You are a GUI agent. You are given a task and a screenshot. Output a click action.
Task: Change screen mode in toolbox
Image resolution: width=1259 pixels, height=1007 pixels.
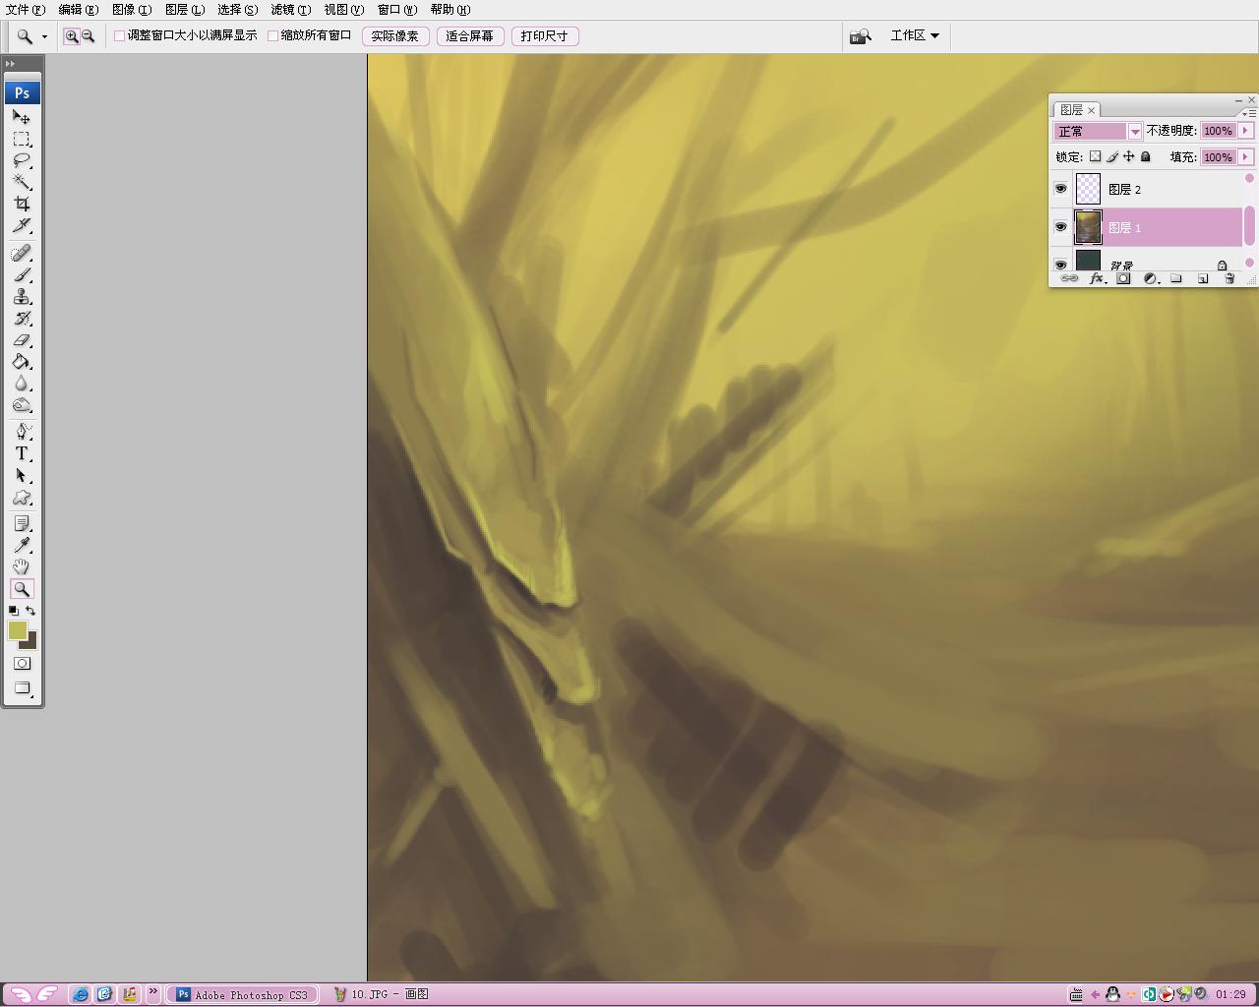coord(22,688)
